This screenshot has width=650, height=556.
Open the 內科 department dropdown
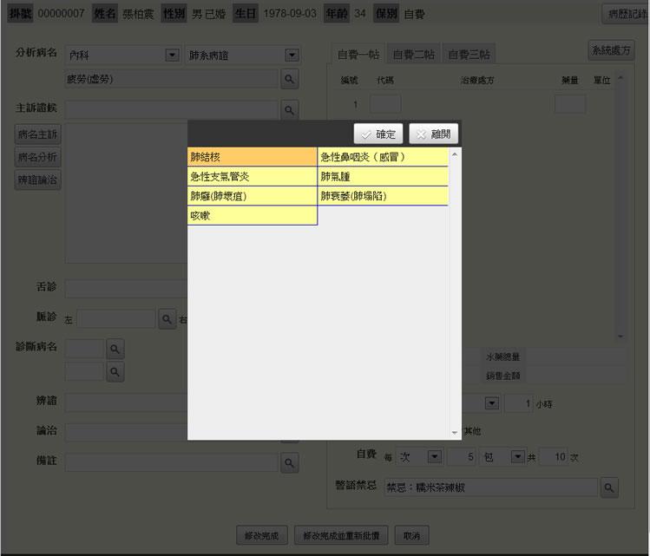click(x=172, y=56)
